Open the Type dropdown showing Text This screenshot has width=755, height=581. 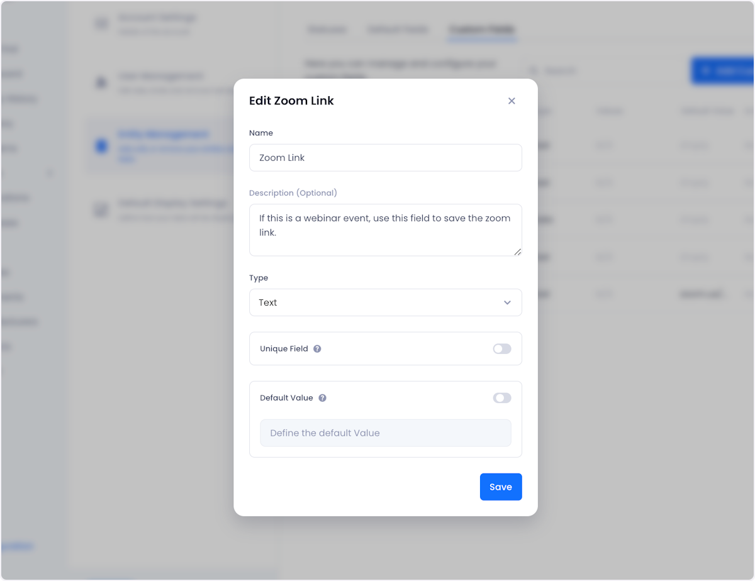click(386, 302)
